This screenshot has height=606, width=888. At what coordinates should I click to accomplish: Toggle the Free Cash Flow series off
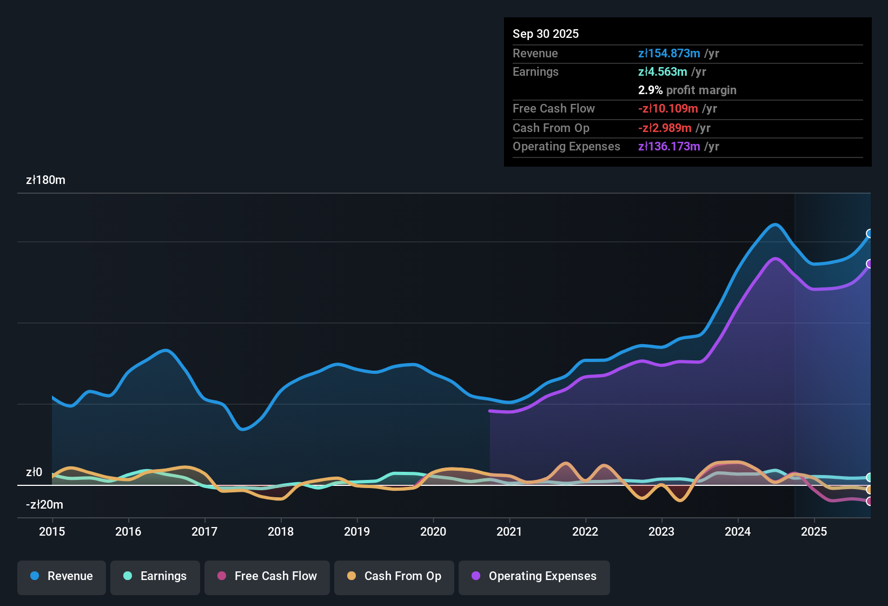267,576
